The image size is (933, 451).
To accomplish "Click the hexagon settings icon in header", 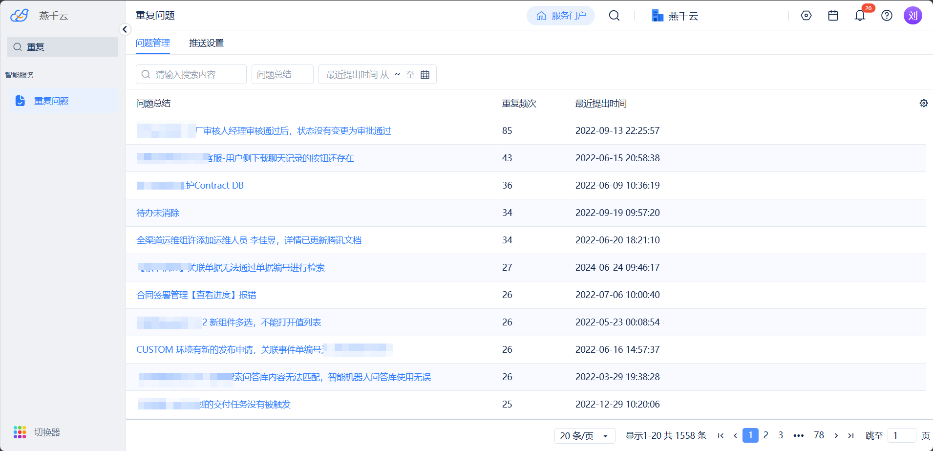I will coord(806,16).
